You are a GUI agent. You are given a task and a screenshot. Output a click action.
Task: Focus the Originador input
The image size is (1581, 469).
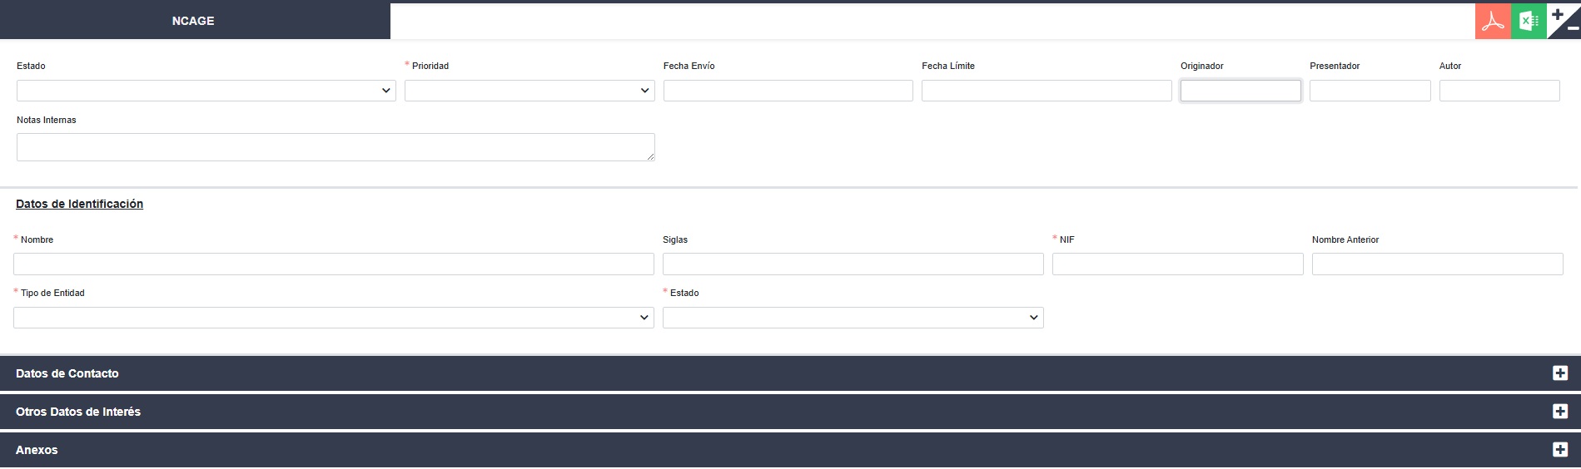point(1240,91)
